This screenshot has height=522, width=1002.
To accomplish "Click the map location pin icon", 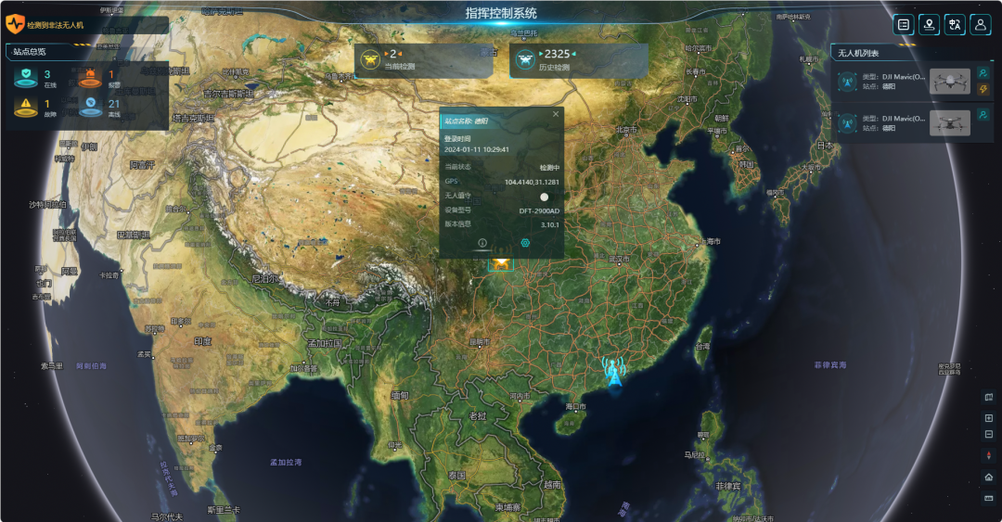I will click(x=929, y=25).
